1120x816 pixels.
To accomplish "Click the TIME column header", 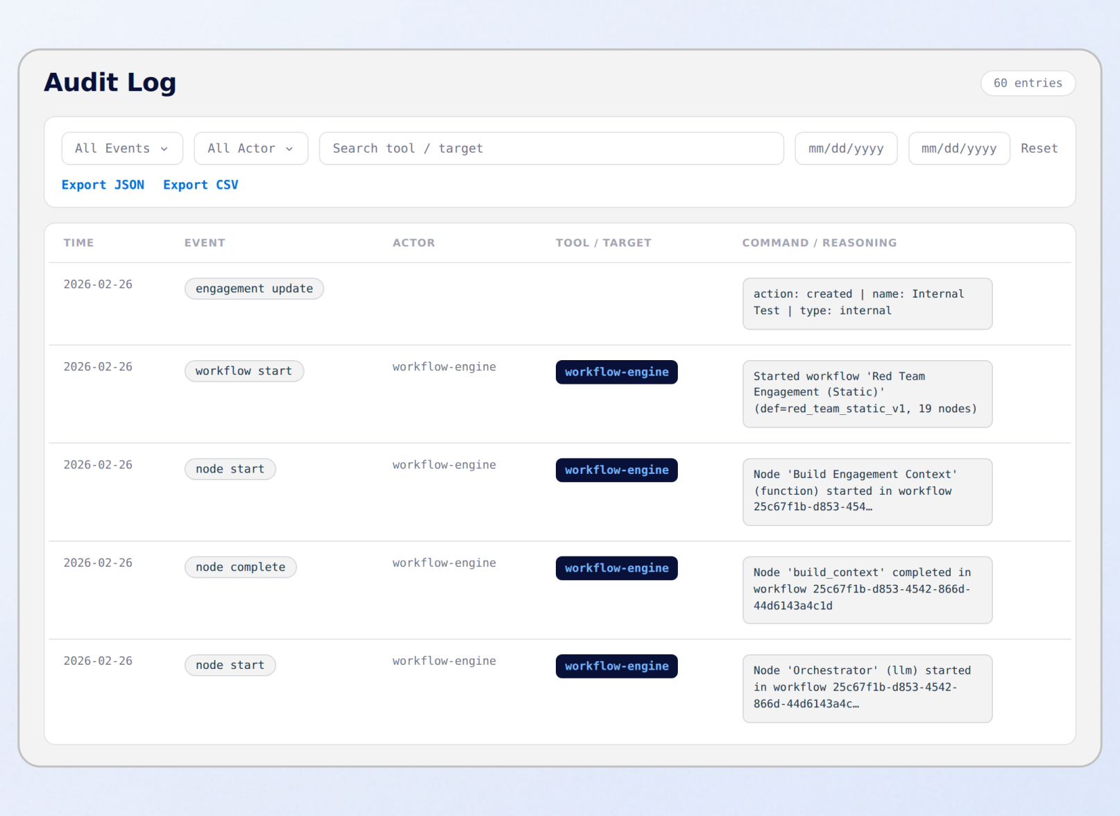I will pos(78,243).
